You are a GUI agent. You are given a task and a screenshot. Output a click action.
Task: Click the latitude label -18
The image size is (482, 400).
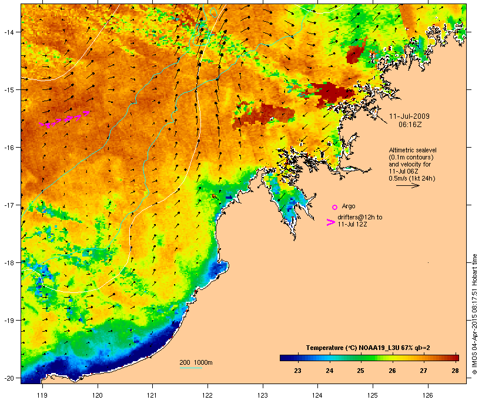8,263
